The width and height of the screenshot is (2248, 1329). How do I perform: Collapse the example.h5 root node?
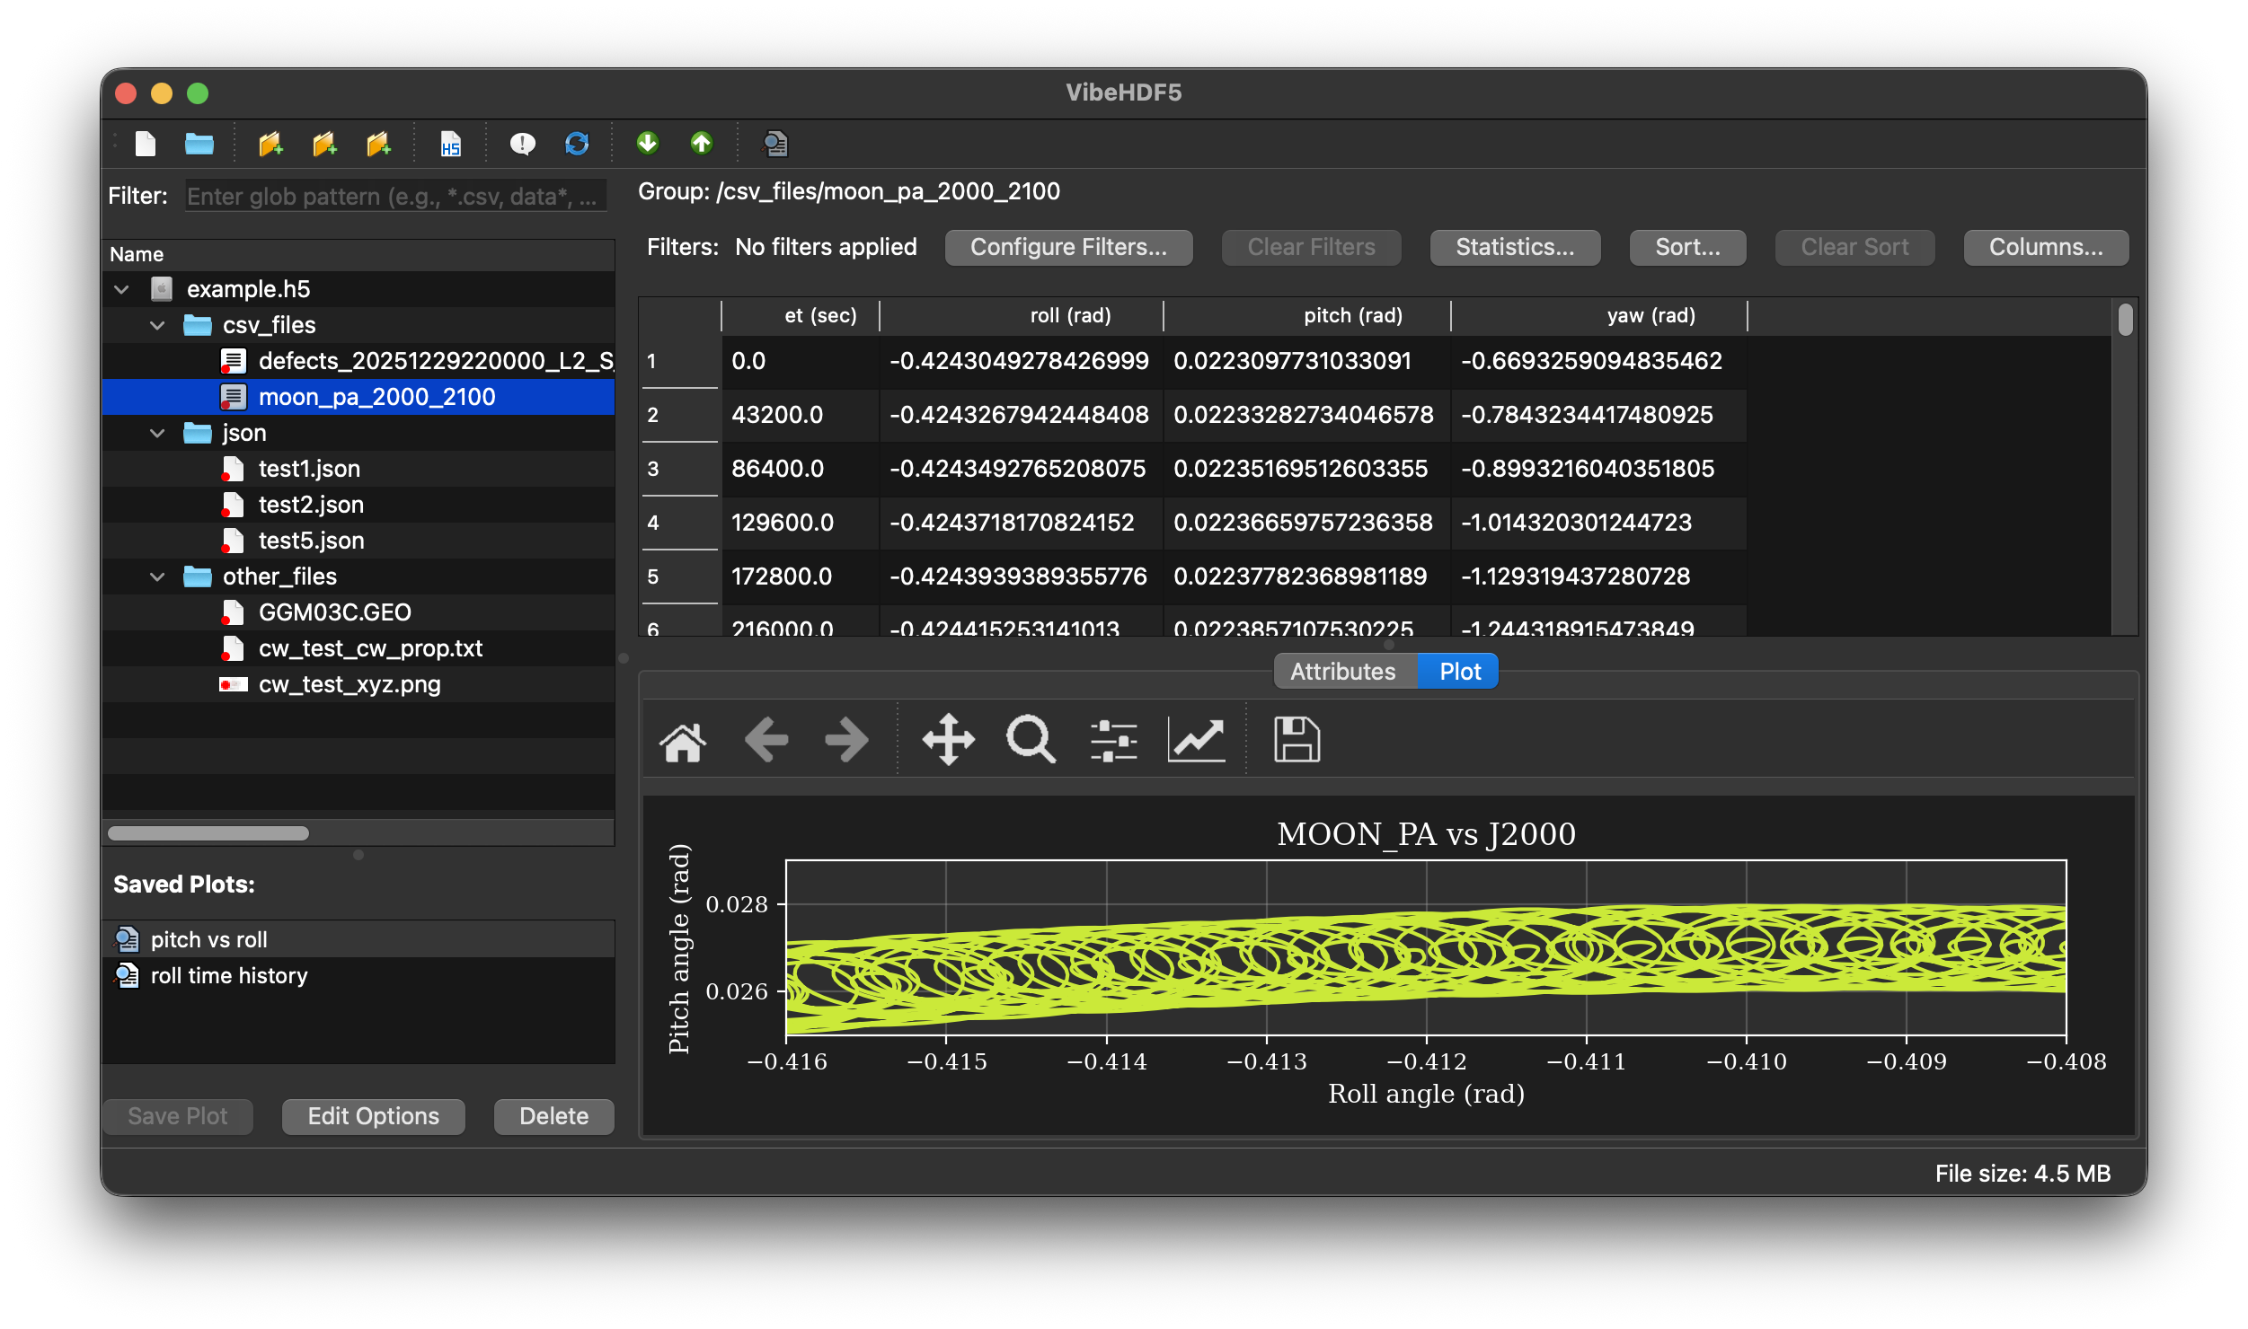tap(122, 289)
